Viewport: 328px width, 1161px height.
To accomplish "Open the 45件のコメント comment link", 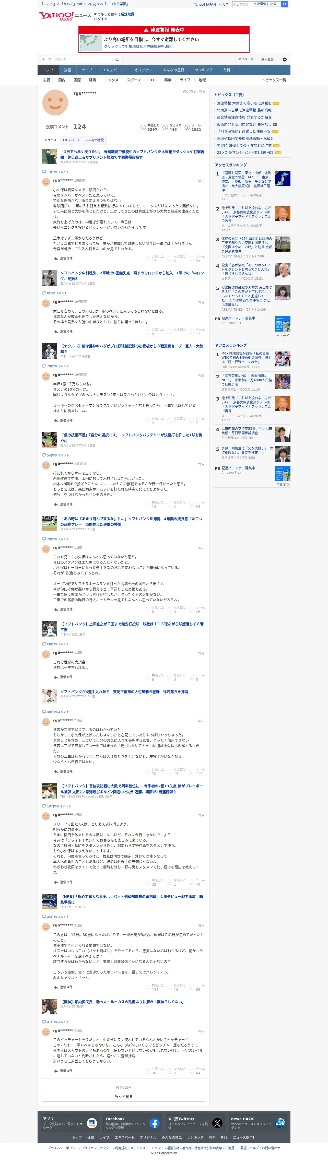I will (x=55, y=917).
